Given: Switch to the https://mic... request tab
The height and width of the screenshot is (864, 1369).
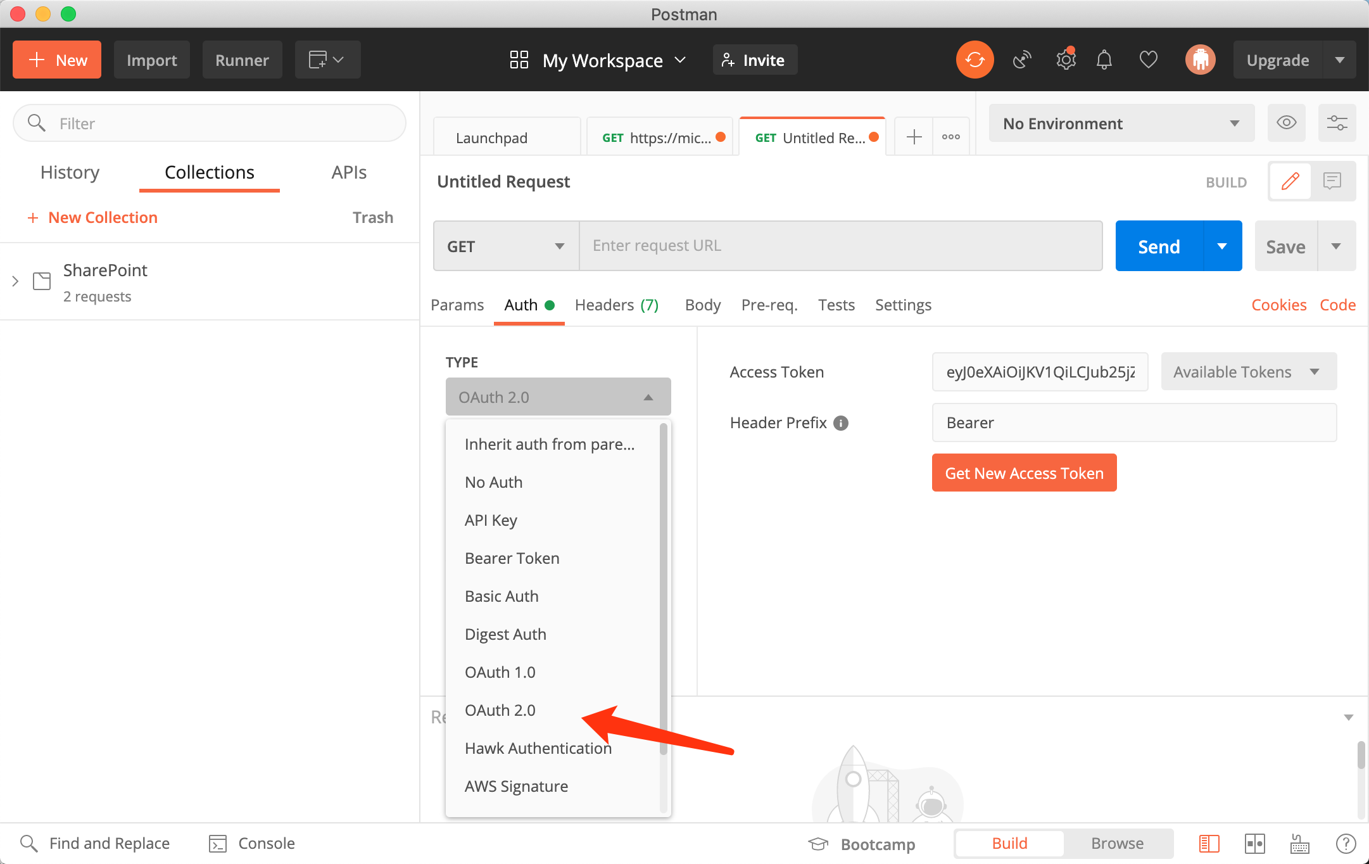Looking at the screenshot, I should click(x=660, y=137).
